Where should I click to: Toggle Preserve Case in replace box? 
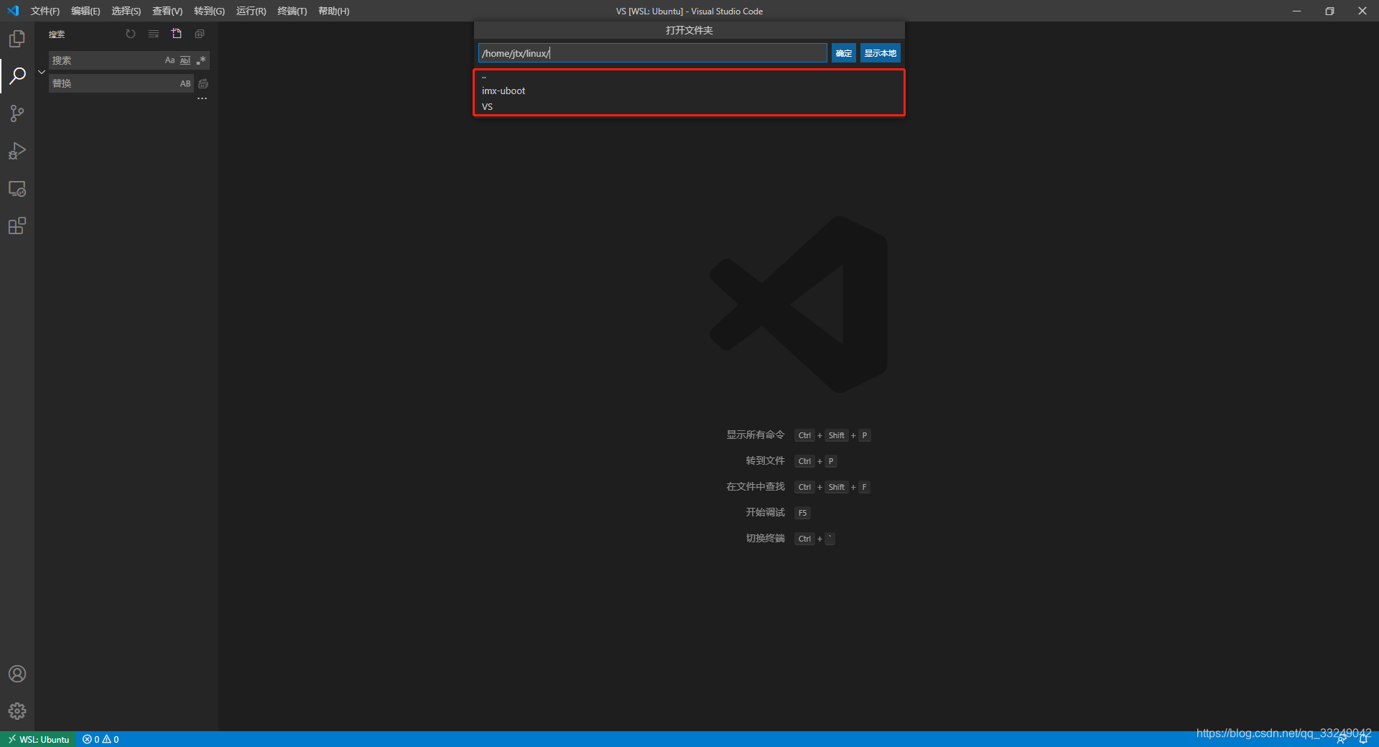coord(185,83)
